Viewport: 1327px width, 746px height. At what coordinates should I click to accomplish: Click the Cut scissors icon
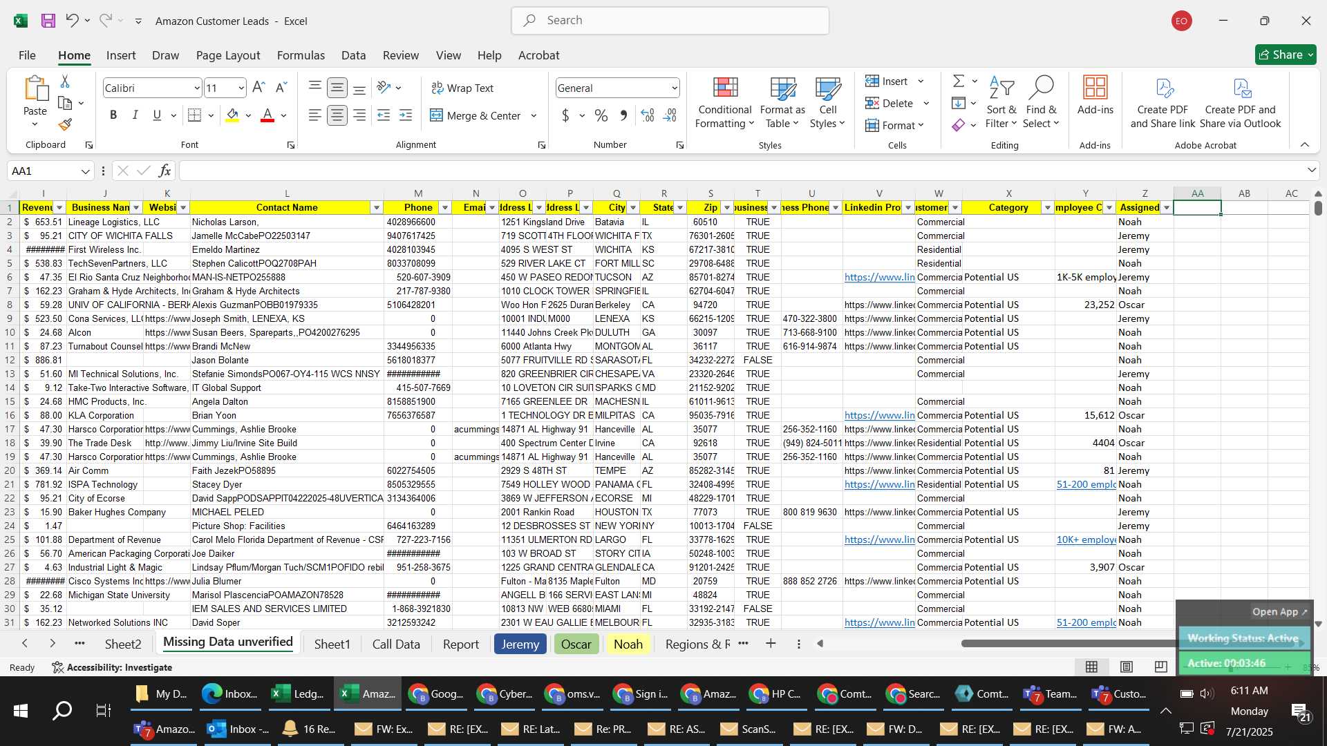coord(65,82)
